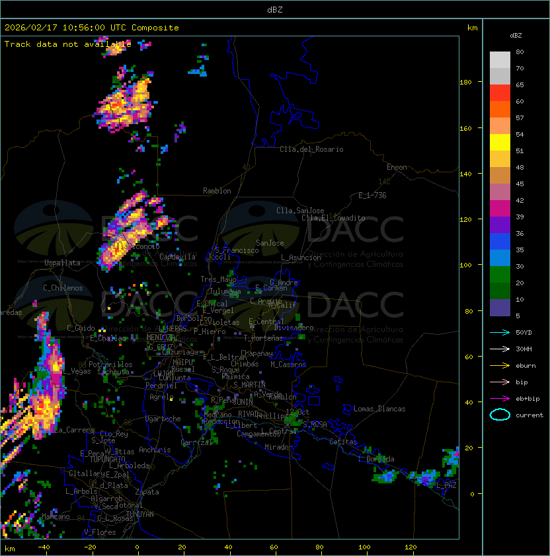This screenshot has width=550, height=556.
Task: Click the Ramblon label in the upper map area
Action: [217, 191]
